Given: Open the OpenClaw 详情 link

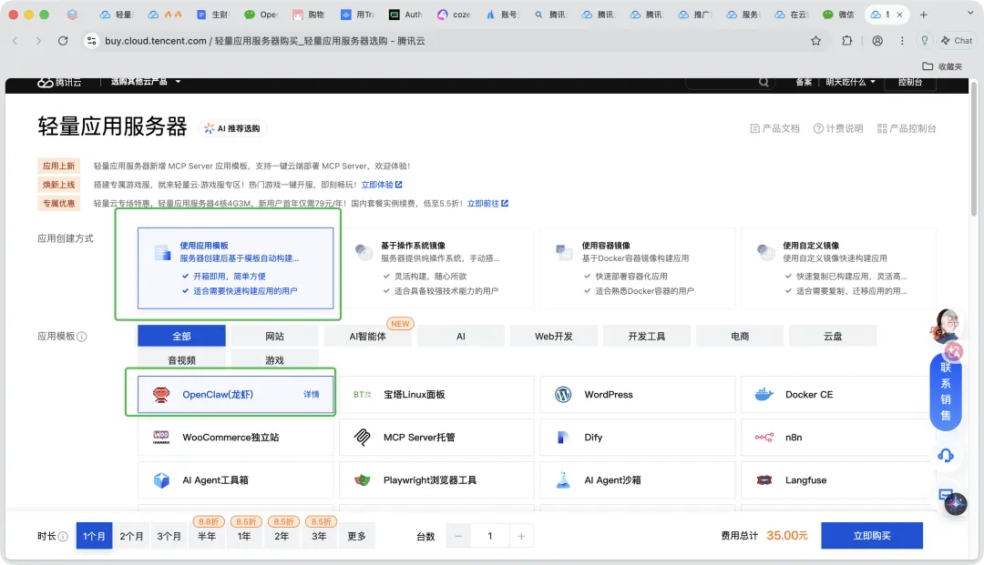Looking at the screenshot, I should click(x=312, y=395).
